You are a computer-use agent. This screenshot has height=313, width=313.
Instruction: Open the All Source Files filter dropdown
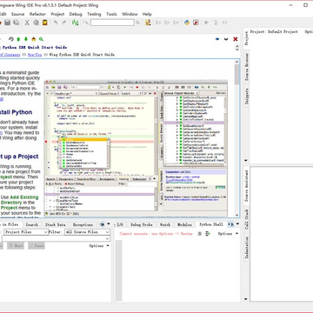87,232
